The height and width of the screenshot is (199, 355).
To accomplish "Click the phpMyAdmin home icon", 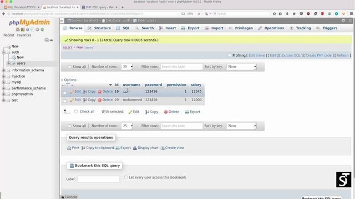I will point(18,29).
